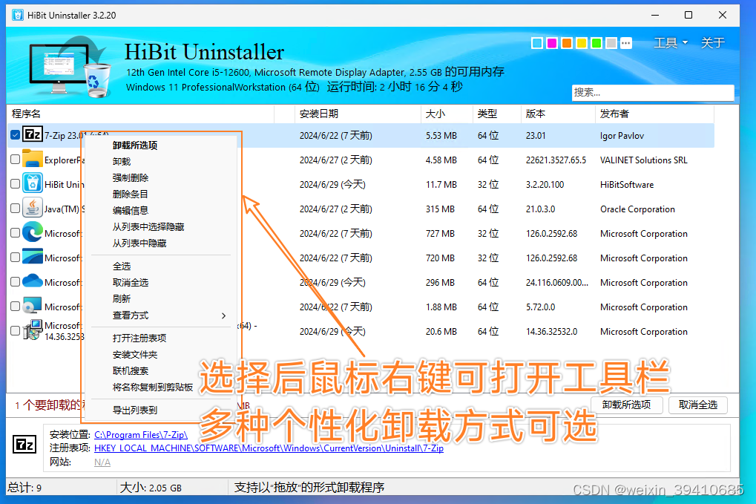Open C:\Program Files\7-Zip\ install link
Viewport: 756px width, 504px height.
pyautogui.click(x=141, y=435)
